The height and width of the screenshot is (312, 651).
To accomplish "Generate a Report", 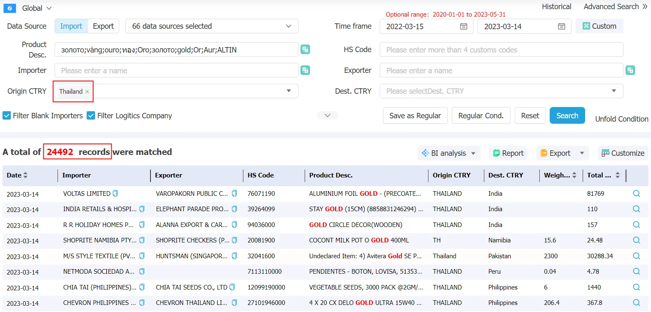I will coord(508,153).
